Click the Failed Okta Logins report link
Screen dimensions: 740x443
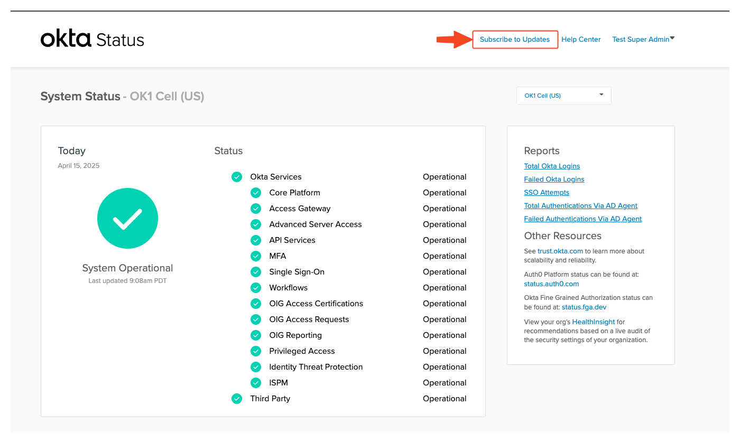coord(554,179)
